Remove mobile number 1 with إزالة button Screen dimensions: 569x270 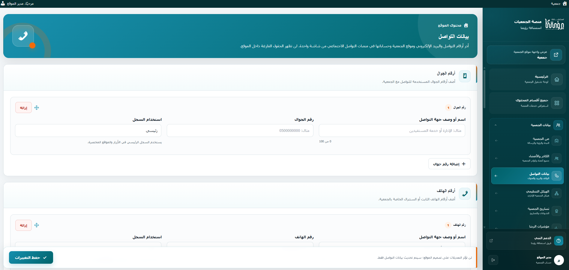click(x=23, y=108)
